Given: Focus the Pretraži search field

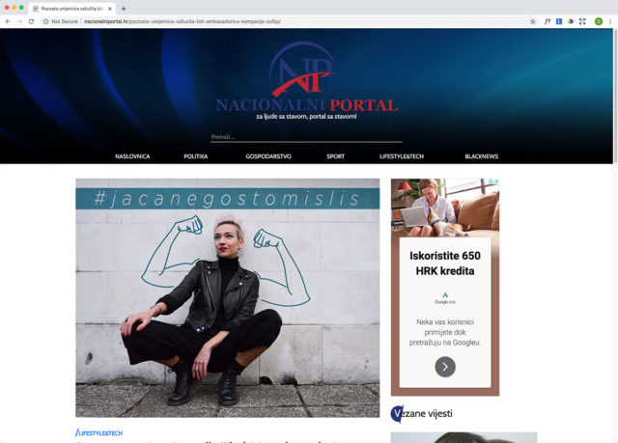Looking at the screenshot, I should click(x=306, y=137).
